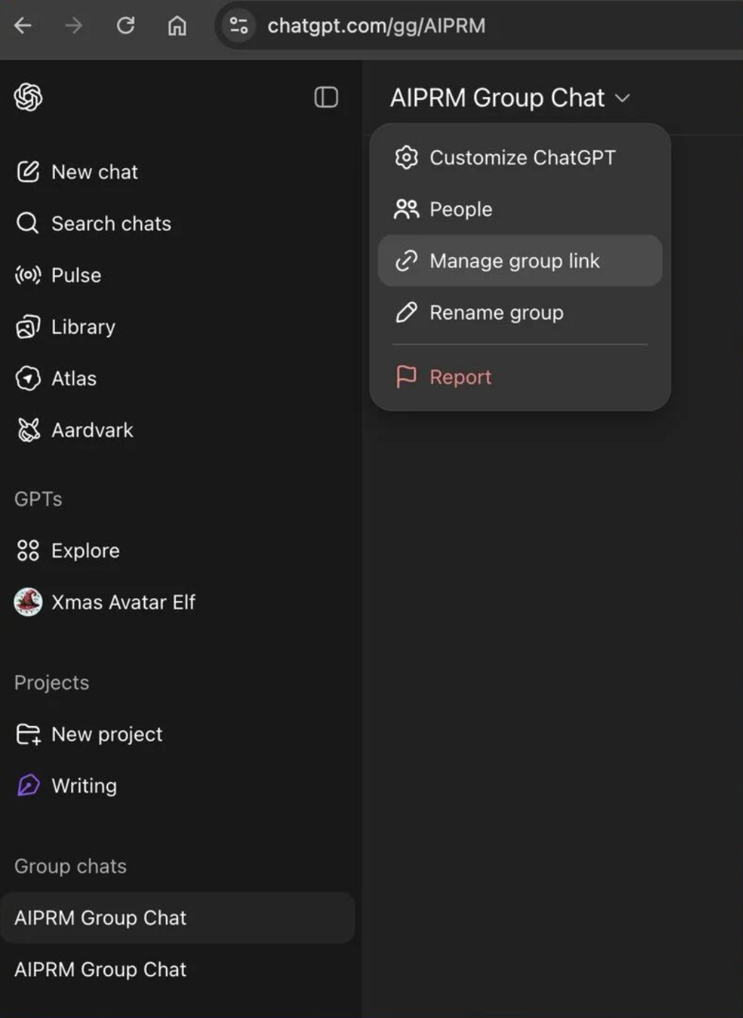The height and width of the screenshot is (1018, 743).
Task: Open the Xmas Avatar Elf GPT
Action: click(122, 602)
